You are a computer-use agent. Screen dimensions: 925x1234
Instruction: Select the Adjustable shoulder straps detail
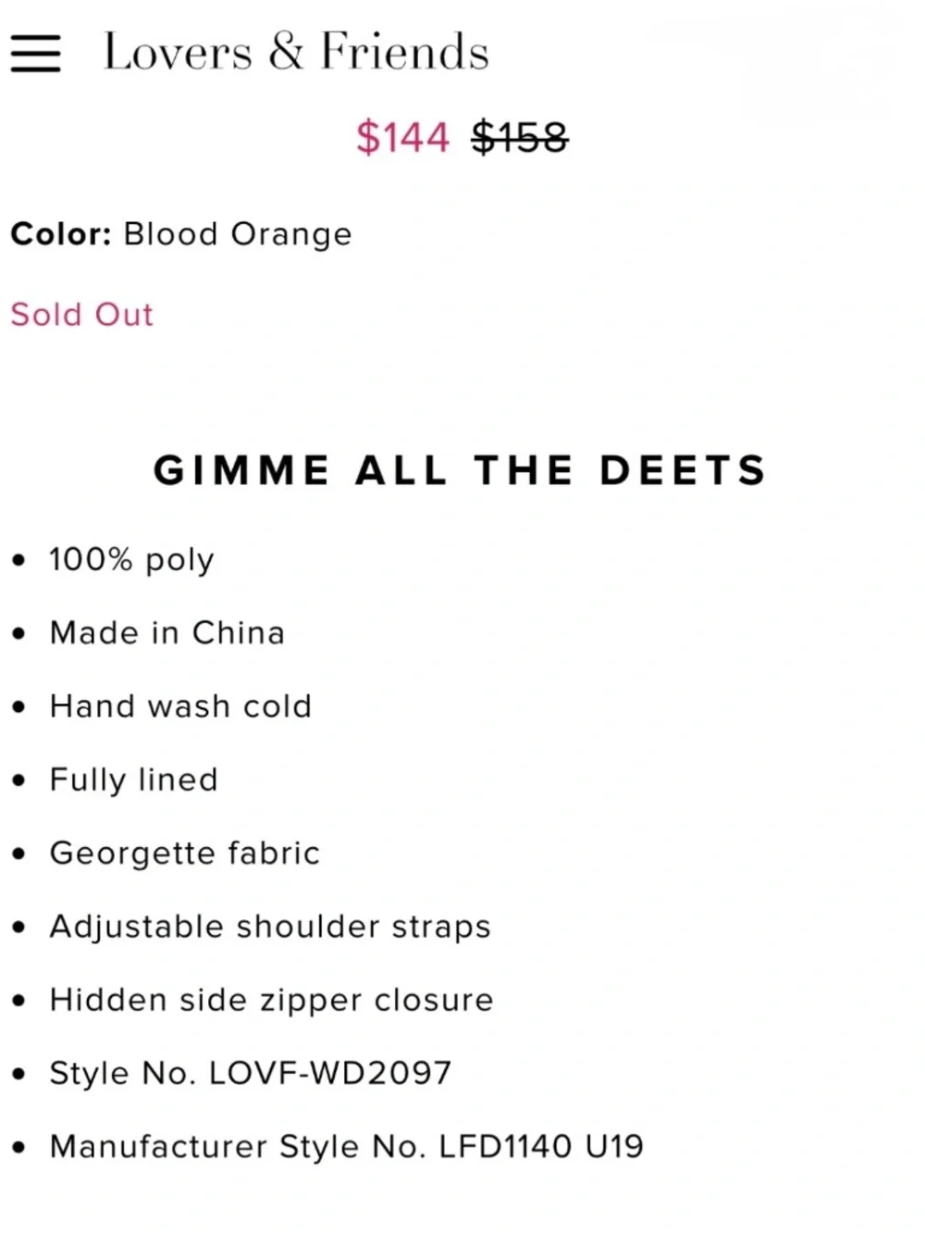click(270, 927)
